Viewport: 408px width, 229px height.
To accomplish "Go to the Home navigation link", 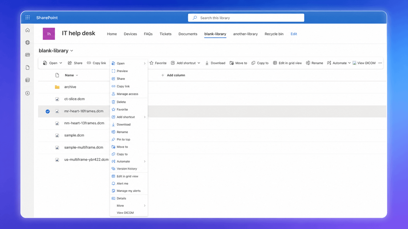I will click(112, 34).
